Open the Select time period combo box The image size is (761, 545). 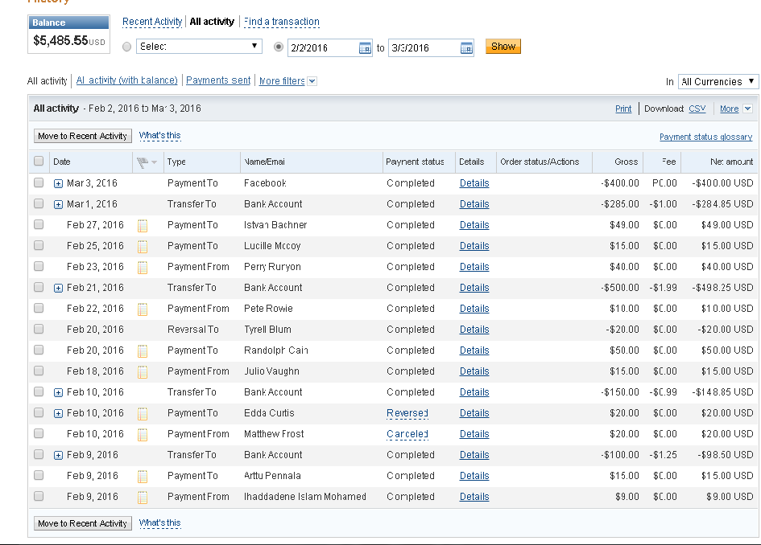[x=199, y=47]
